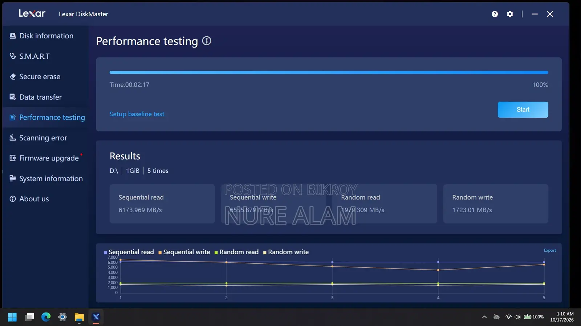Minimize the DiskMaster window
581x326 pixels.
[x=535, y=14]
